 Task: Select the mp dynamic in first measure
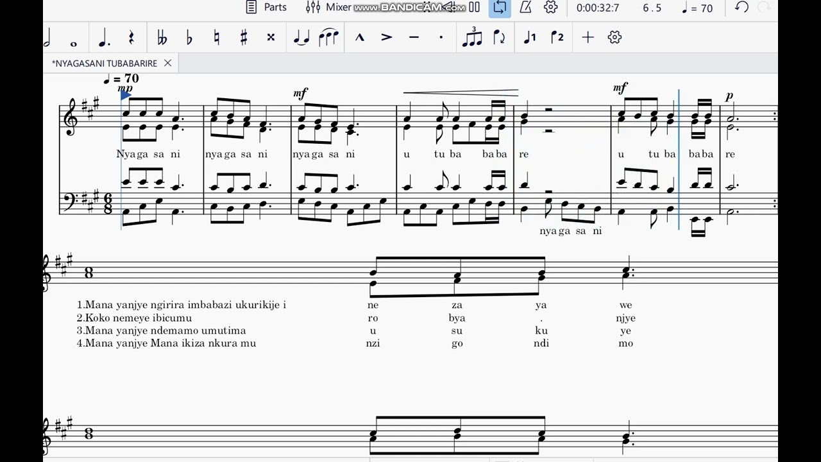pyautogui.click(x=125, y=88)
